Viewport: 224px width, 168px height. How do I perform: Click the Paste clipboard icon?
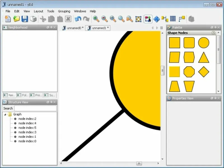coord(60,19)
